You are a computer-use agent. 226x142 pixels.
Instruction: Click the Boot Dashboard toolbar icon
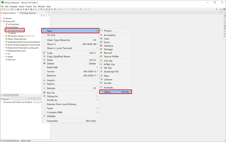(x=18, y=9)
